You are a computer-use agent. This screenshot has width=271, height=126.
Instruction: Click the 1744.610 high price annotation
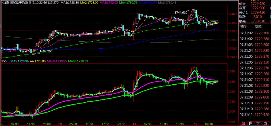181,12
